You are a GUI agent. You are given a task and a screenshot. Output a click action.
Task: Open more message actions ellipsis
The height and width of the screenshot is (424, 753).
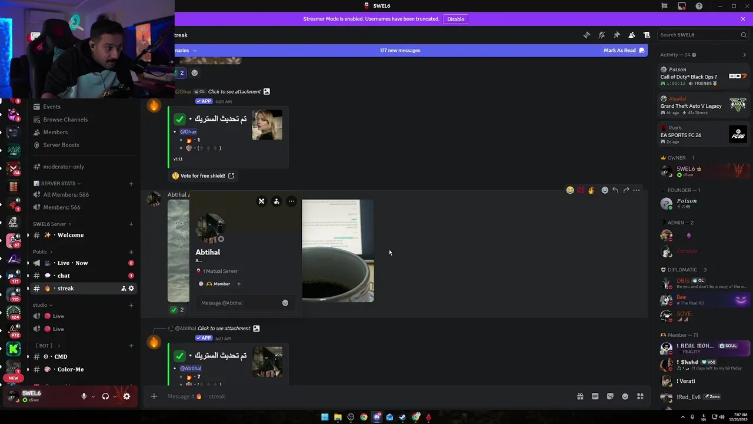637,190
